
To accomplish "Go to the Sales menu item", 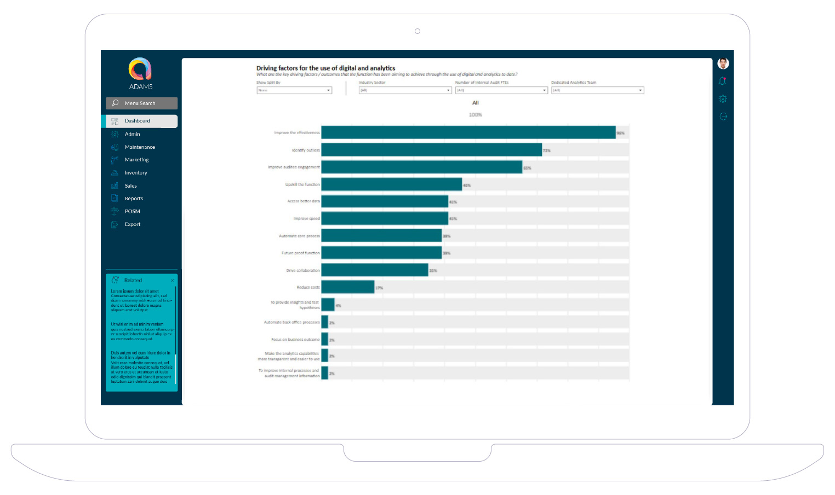I will (131, 186).
